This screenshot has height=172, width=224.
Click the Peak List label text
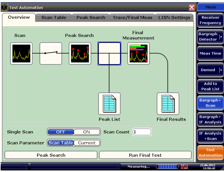point(109,119)
